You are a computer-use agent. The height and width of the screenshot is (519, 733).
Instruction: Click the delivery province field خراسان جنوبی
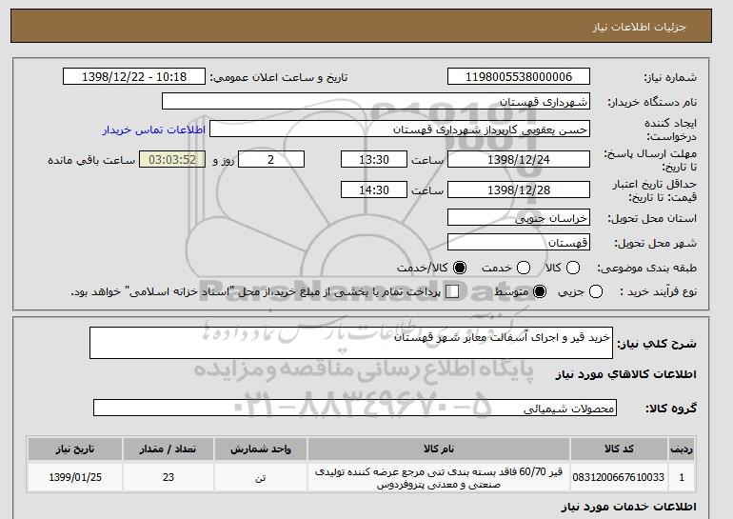[519, 218]
